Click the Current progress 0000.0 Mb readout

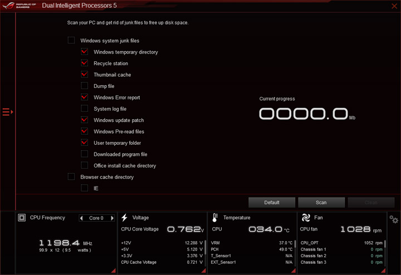[x=307, y=114]
